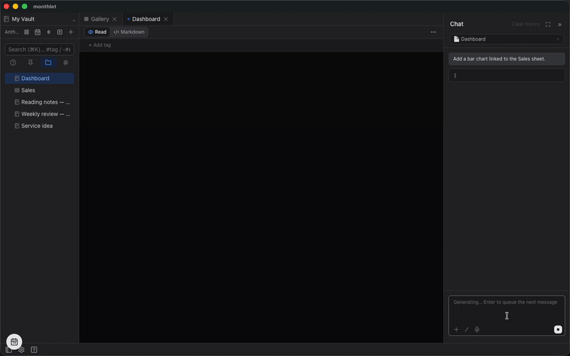Open settings with the gear icon
The width and height of the screenshot is (570, 356).
tap(22, 350)
